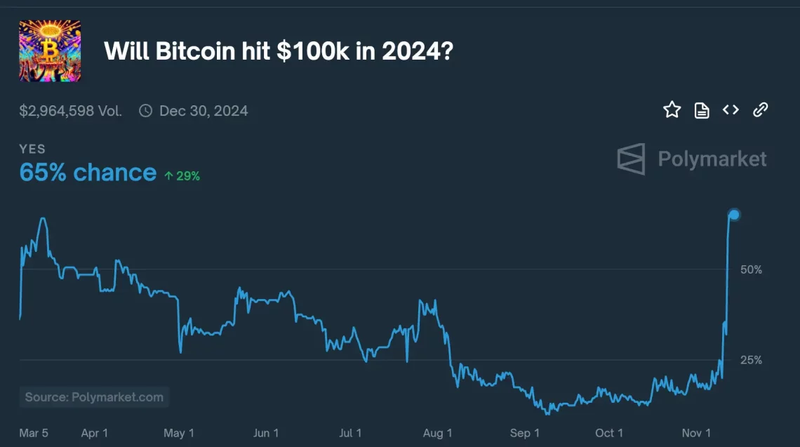Click the Mar 5 date on the axis
The height and width of the screenshot is (447, 800).
(x=34, y=433)
